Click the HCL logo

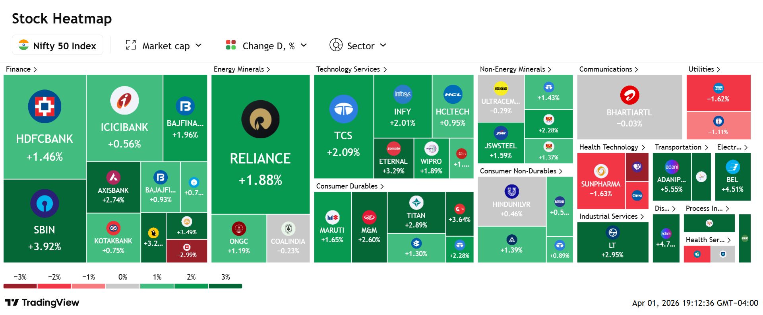[453, 94]
